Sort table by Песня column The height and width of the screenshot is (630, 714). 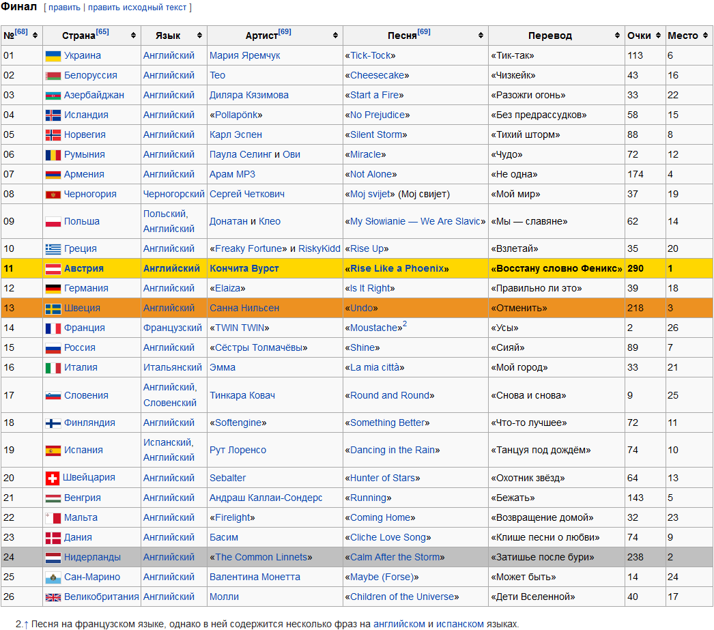(x=481, y=35)
